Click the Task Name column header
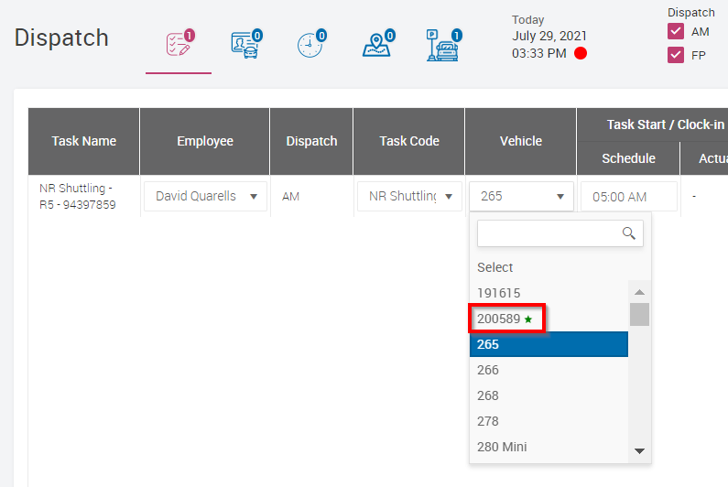728x487 pixels. [x=83, y=141]
